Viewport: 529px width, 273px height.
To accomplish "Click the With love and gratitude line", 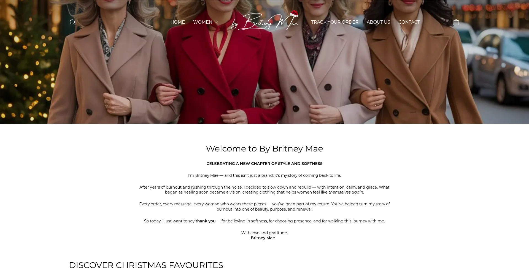I will [x=264, y=233].
